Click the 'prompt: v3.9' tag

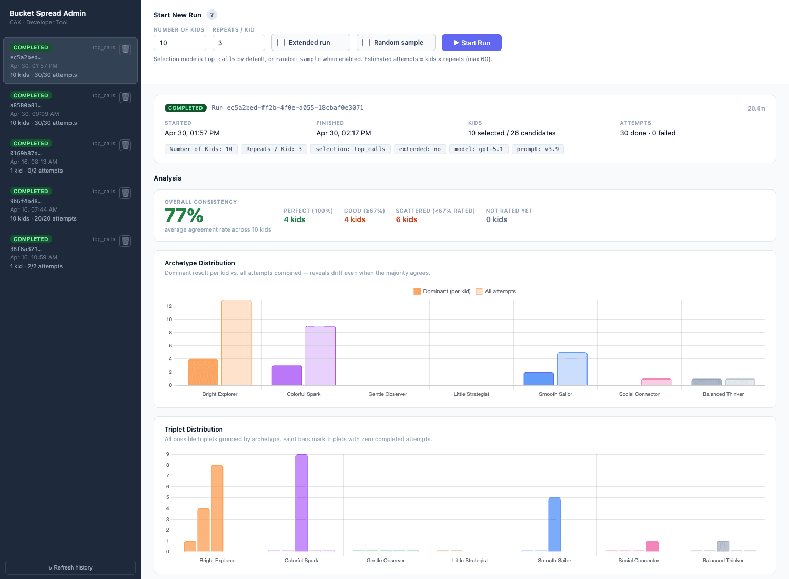click(538, 149)
